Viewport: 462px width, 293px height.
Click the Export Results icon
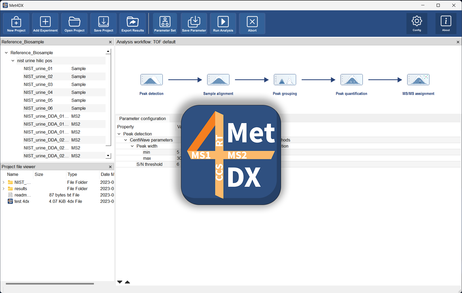coord(133,24)
